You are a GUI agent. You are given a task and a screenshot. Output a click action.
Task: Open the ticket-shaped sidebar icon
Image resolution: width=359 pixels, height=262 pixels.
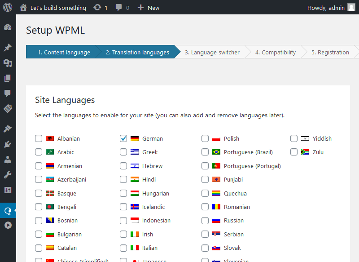(x=8, y=108)
